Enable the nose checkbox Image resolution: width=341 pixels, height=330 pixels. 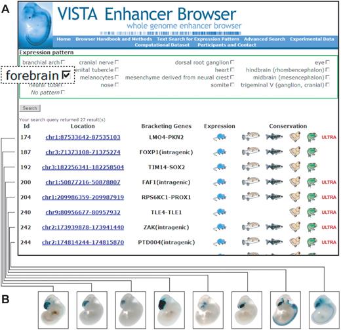coord(117,85)
